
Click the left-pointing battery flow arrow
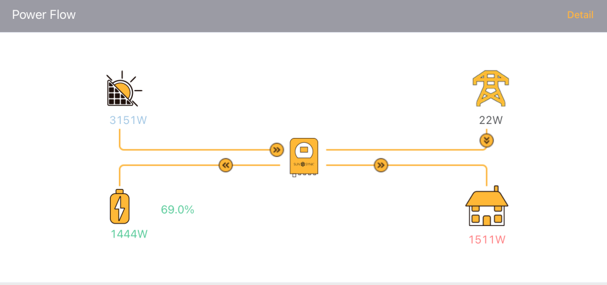[226, 165]
